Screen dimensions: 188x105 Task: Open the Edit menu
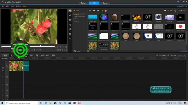[x=7, y=6]
